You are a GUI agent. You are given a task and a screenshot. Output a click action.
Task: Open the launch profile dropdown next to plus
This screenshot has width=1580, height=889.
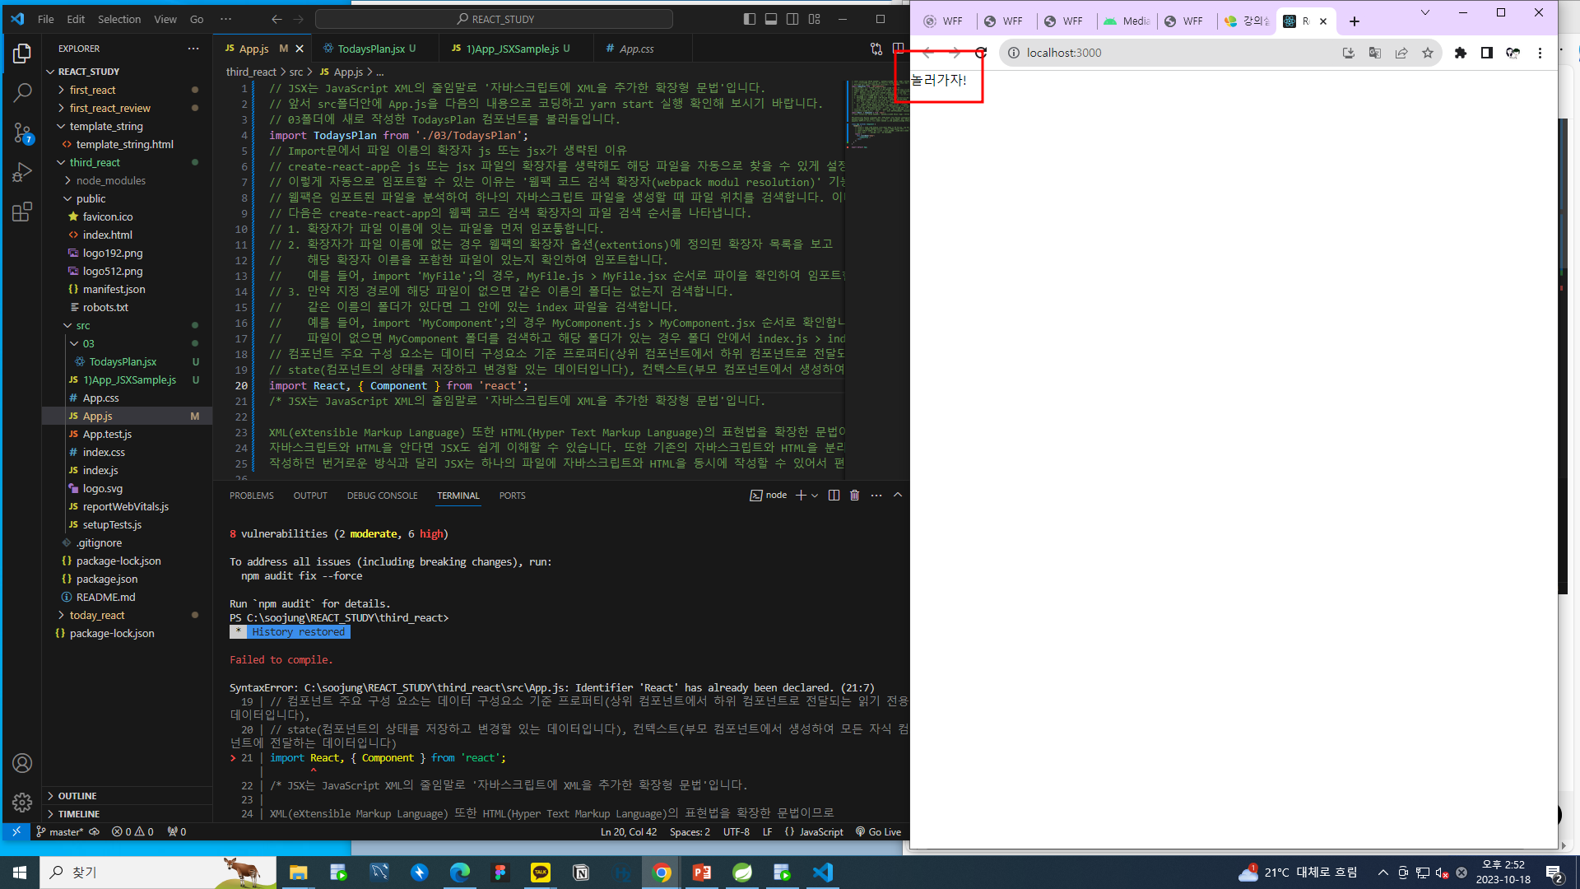(x=815, y=496)
